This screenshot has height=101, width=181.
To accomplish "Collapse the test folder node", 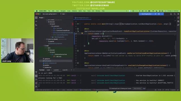I will click(44, 46).
